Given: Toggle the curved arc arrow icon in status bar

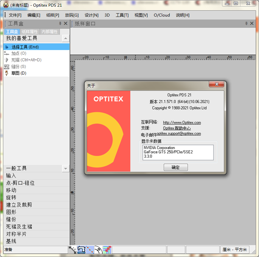Looking at the screenshot, I should (99, 249).
